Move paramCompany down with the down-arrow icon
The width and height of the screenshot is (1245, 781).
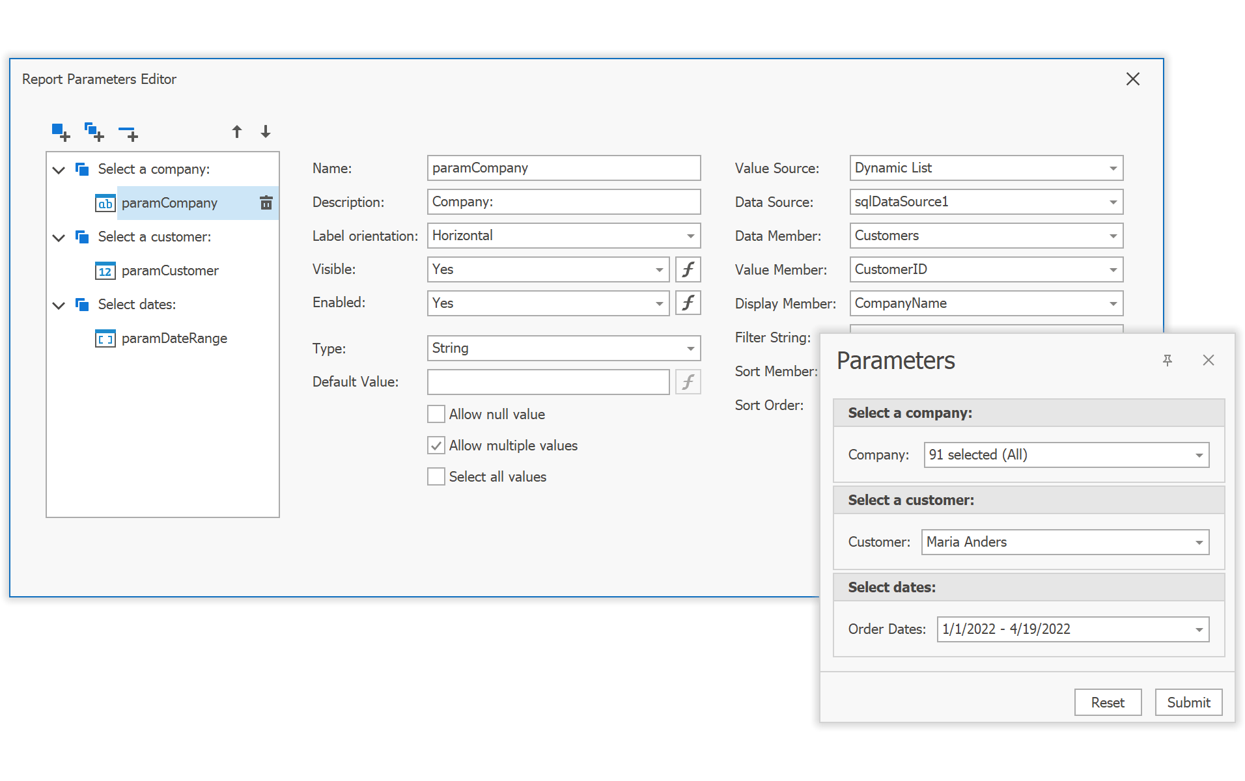[266, 131]
